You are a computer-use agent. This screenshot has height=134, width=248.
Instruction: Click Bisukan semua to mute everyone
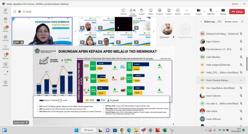pyautogui.click(x=231, y=21)
